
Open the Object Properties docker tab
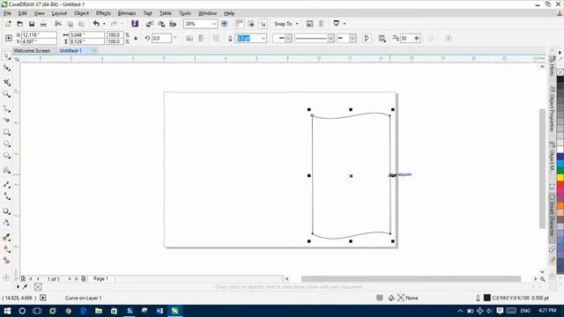552,108
